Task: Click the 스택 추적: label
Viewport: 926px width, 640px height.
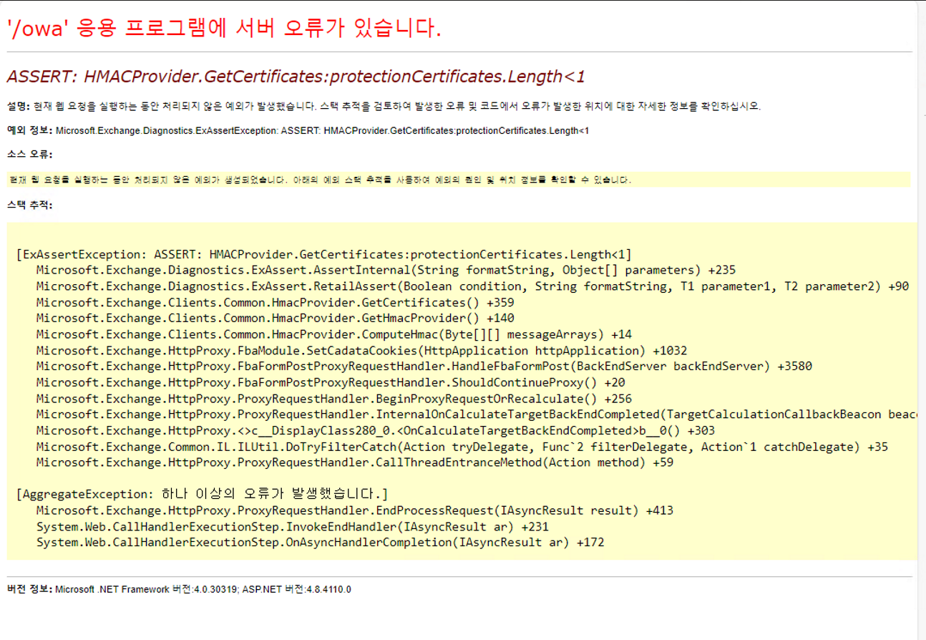Action: 30,205
